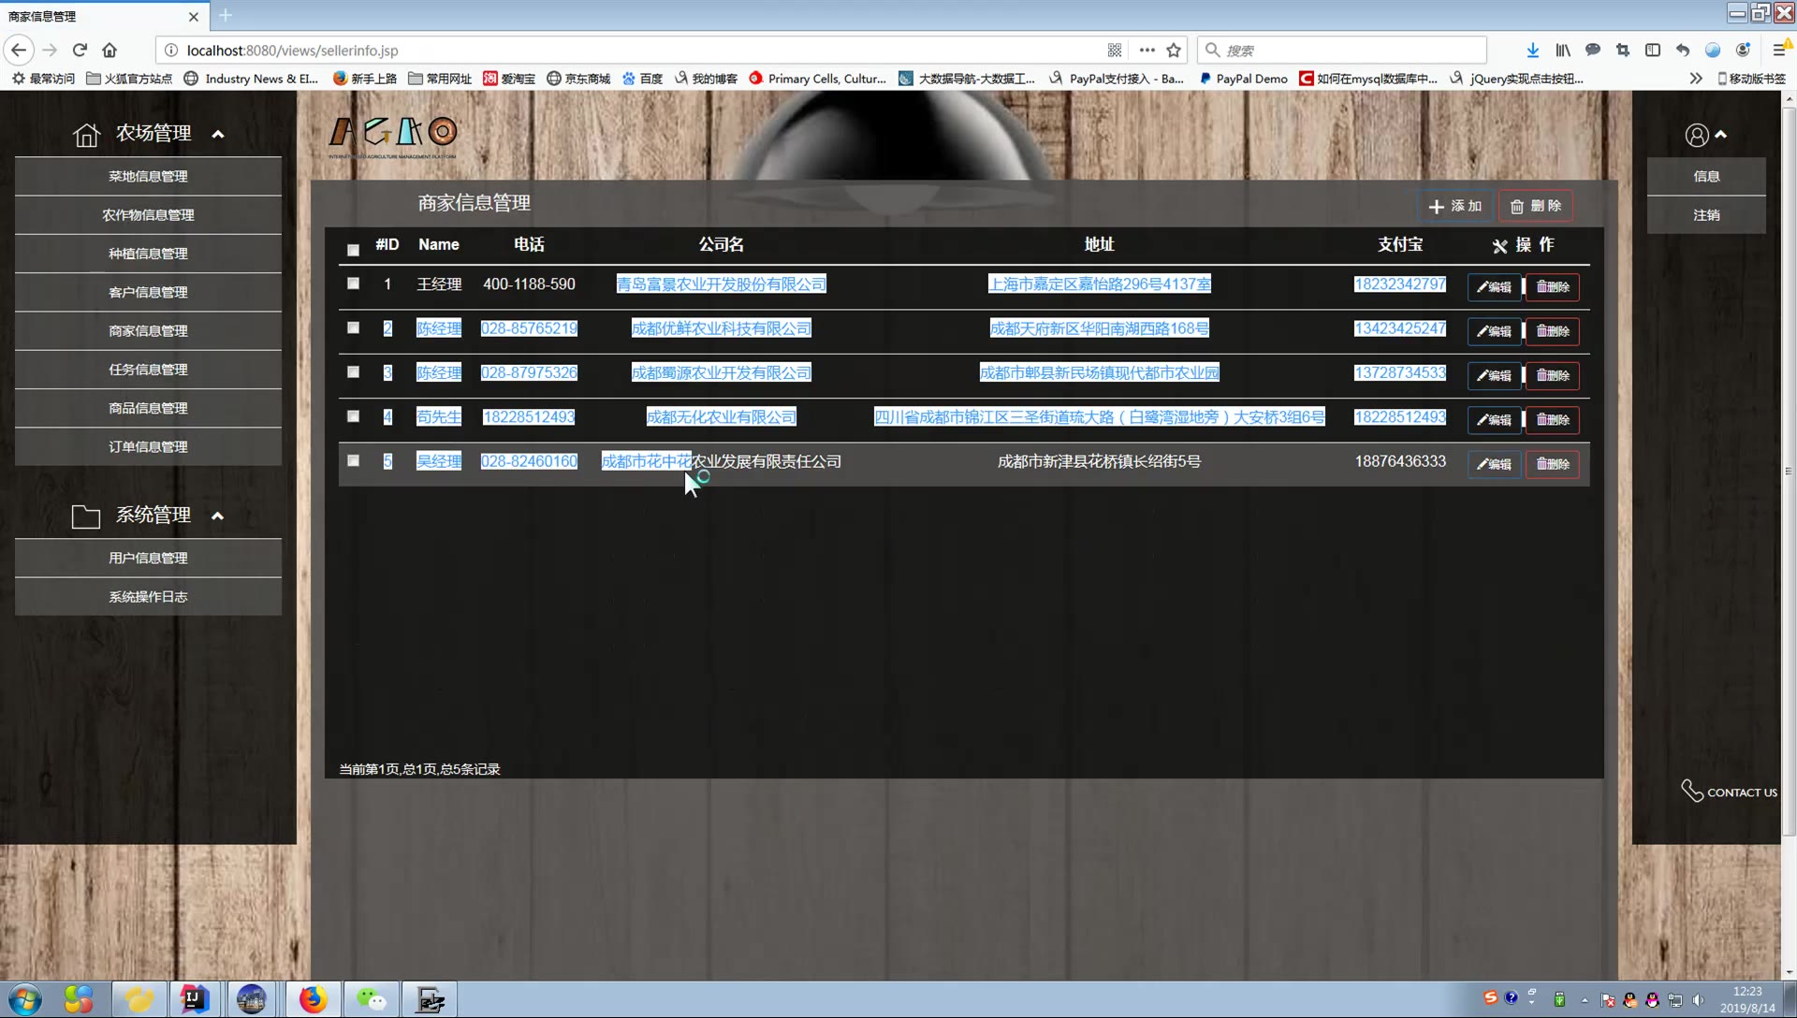Check the row checkbox for 吴经理
This screenshot has height=1018, width=1797.
pos(353,460)
